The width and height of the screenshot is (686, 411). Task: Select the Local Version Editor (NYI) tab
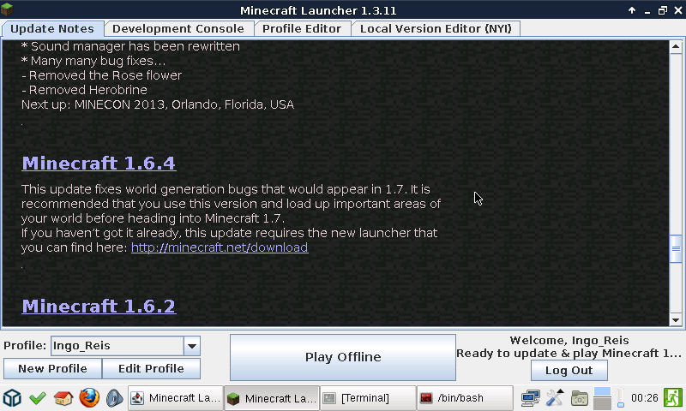coord(436,28)
